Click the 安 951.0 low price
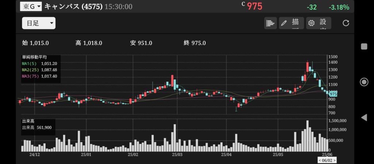The height and width of the screenshot is (164, 374). 141,43
